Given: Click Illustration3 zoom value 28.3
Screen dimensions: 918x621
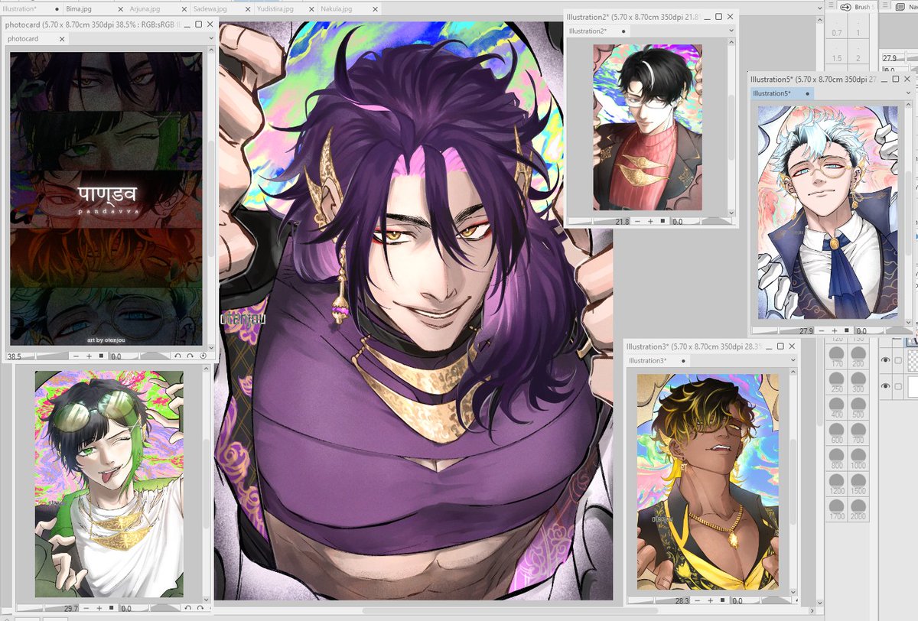Looking at the screenshot, I should point(682,601).
